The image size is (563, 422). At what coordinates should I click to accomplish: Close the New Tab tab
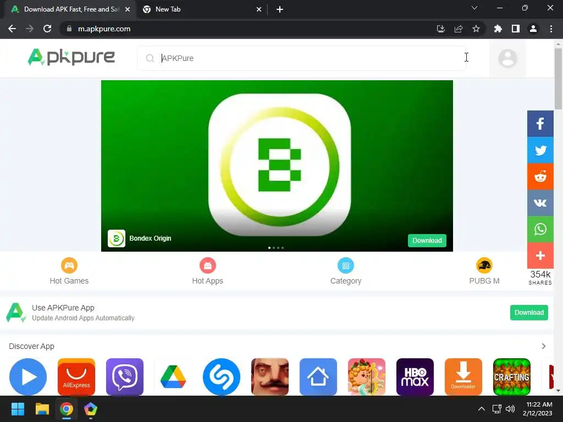259,9
